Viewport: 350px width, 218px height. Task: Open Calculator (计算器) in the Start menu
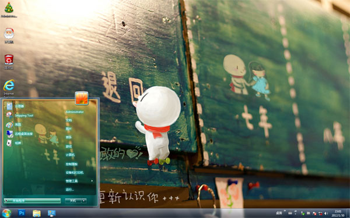pyautogui.click(x=15, y=106)
